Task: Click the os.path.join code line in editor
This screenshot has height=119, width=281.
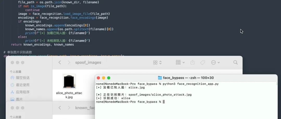Action: pyautogui.click(x=59, y=2)
